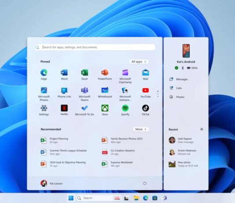Open 2024 Goal & Objective Planning presentation
The width and height of the screenshot is (235, 203).
pos(63,164)
